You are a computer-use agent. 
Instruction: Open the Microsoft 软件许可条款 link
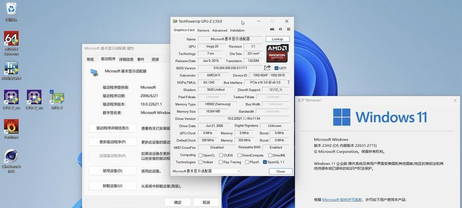point(342,200)
